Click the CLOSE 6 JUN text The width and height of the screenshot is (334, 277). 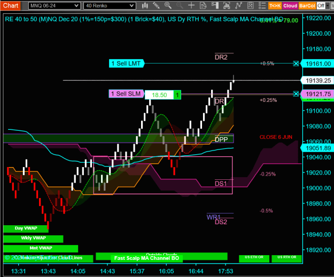point(276,137)
